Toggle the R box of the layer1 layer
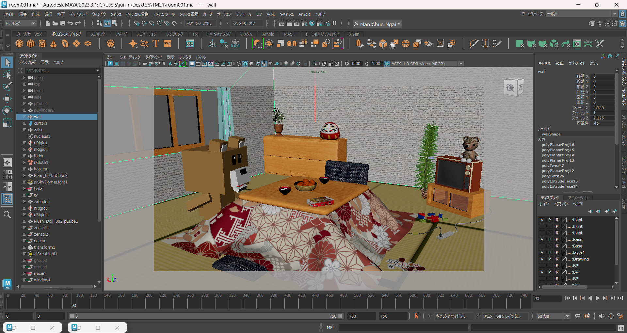 pyautogui.click(x=557, y=253)
